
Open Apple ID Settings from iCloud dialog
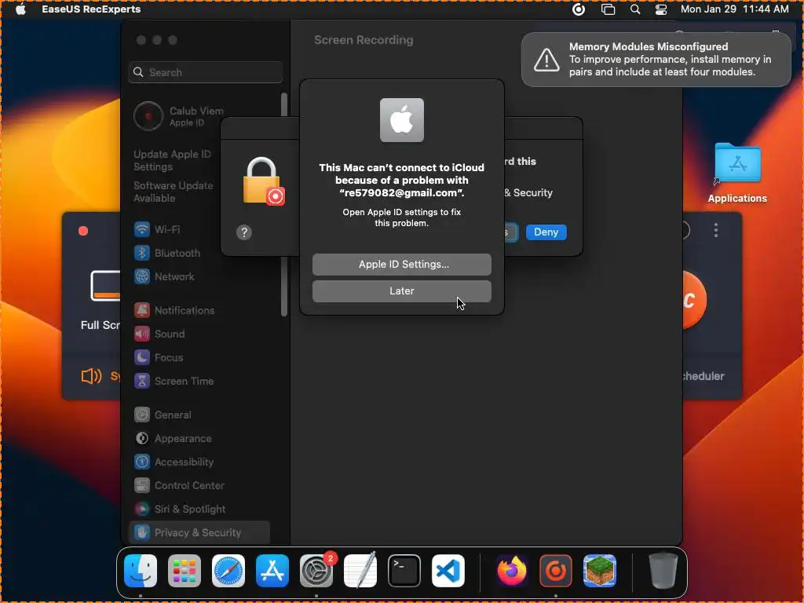(401, 264)
